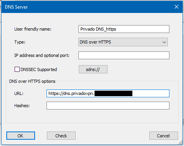Click the "IP address and optional port:" label
The width and height of the screenshot is (184, 146).
point(42,55)
